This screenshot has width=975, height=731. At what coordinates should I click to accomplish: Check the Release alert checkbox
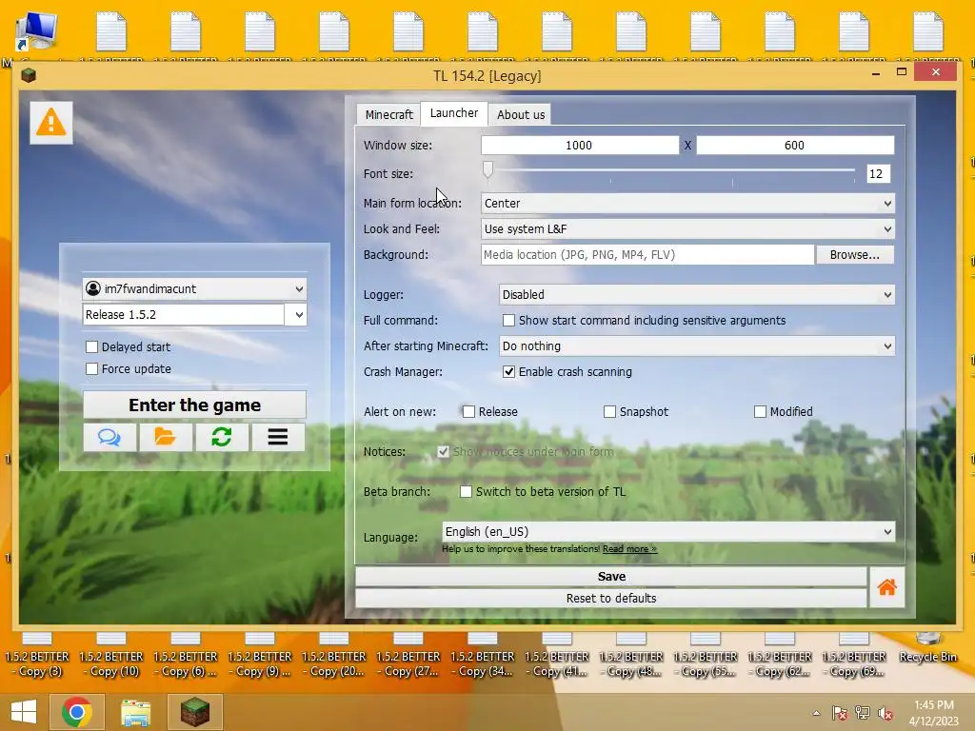click(468, 411)
